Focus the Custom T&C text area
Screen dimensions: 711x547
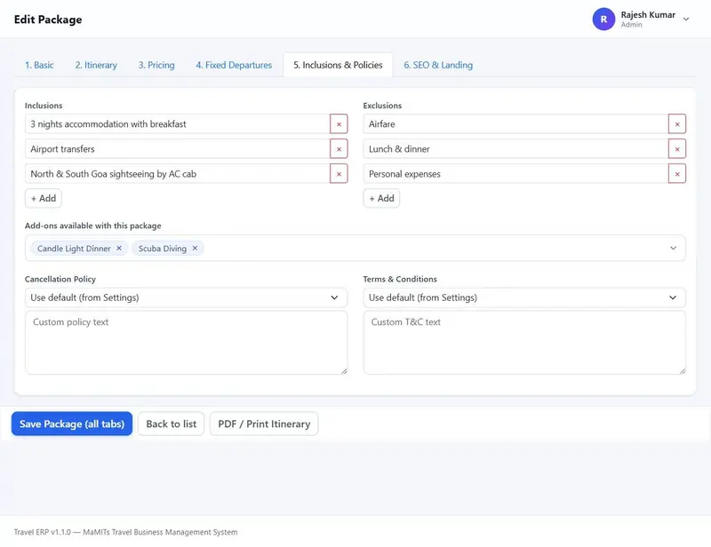pos(524,343)
